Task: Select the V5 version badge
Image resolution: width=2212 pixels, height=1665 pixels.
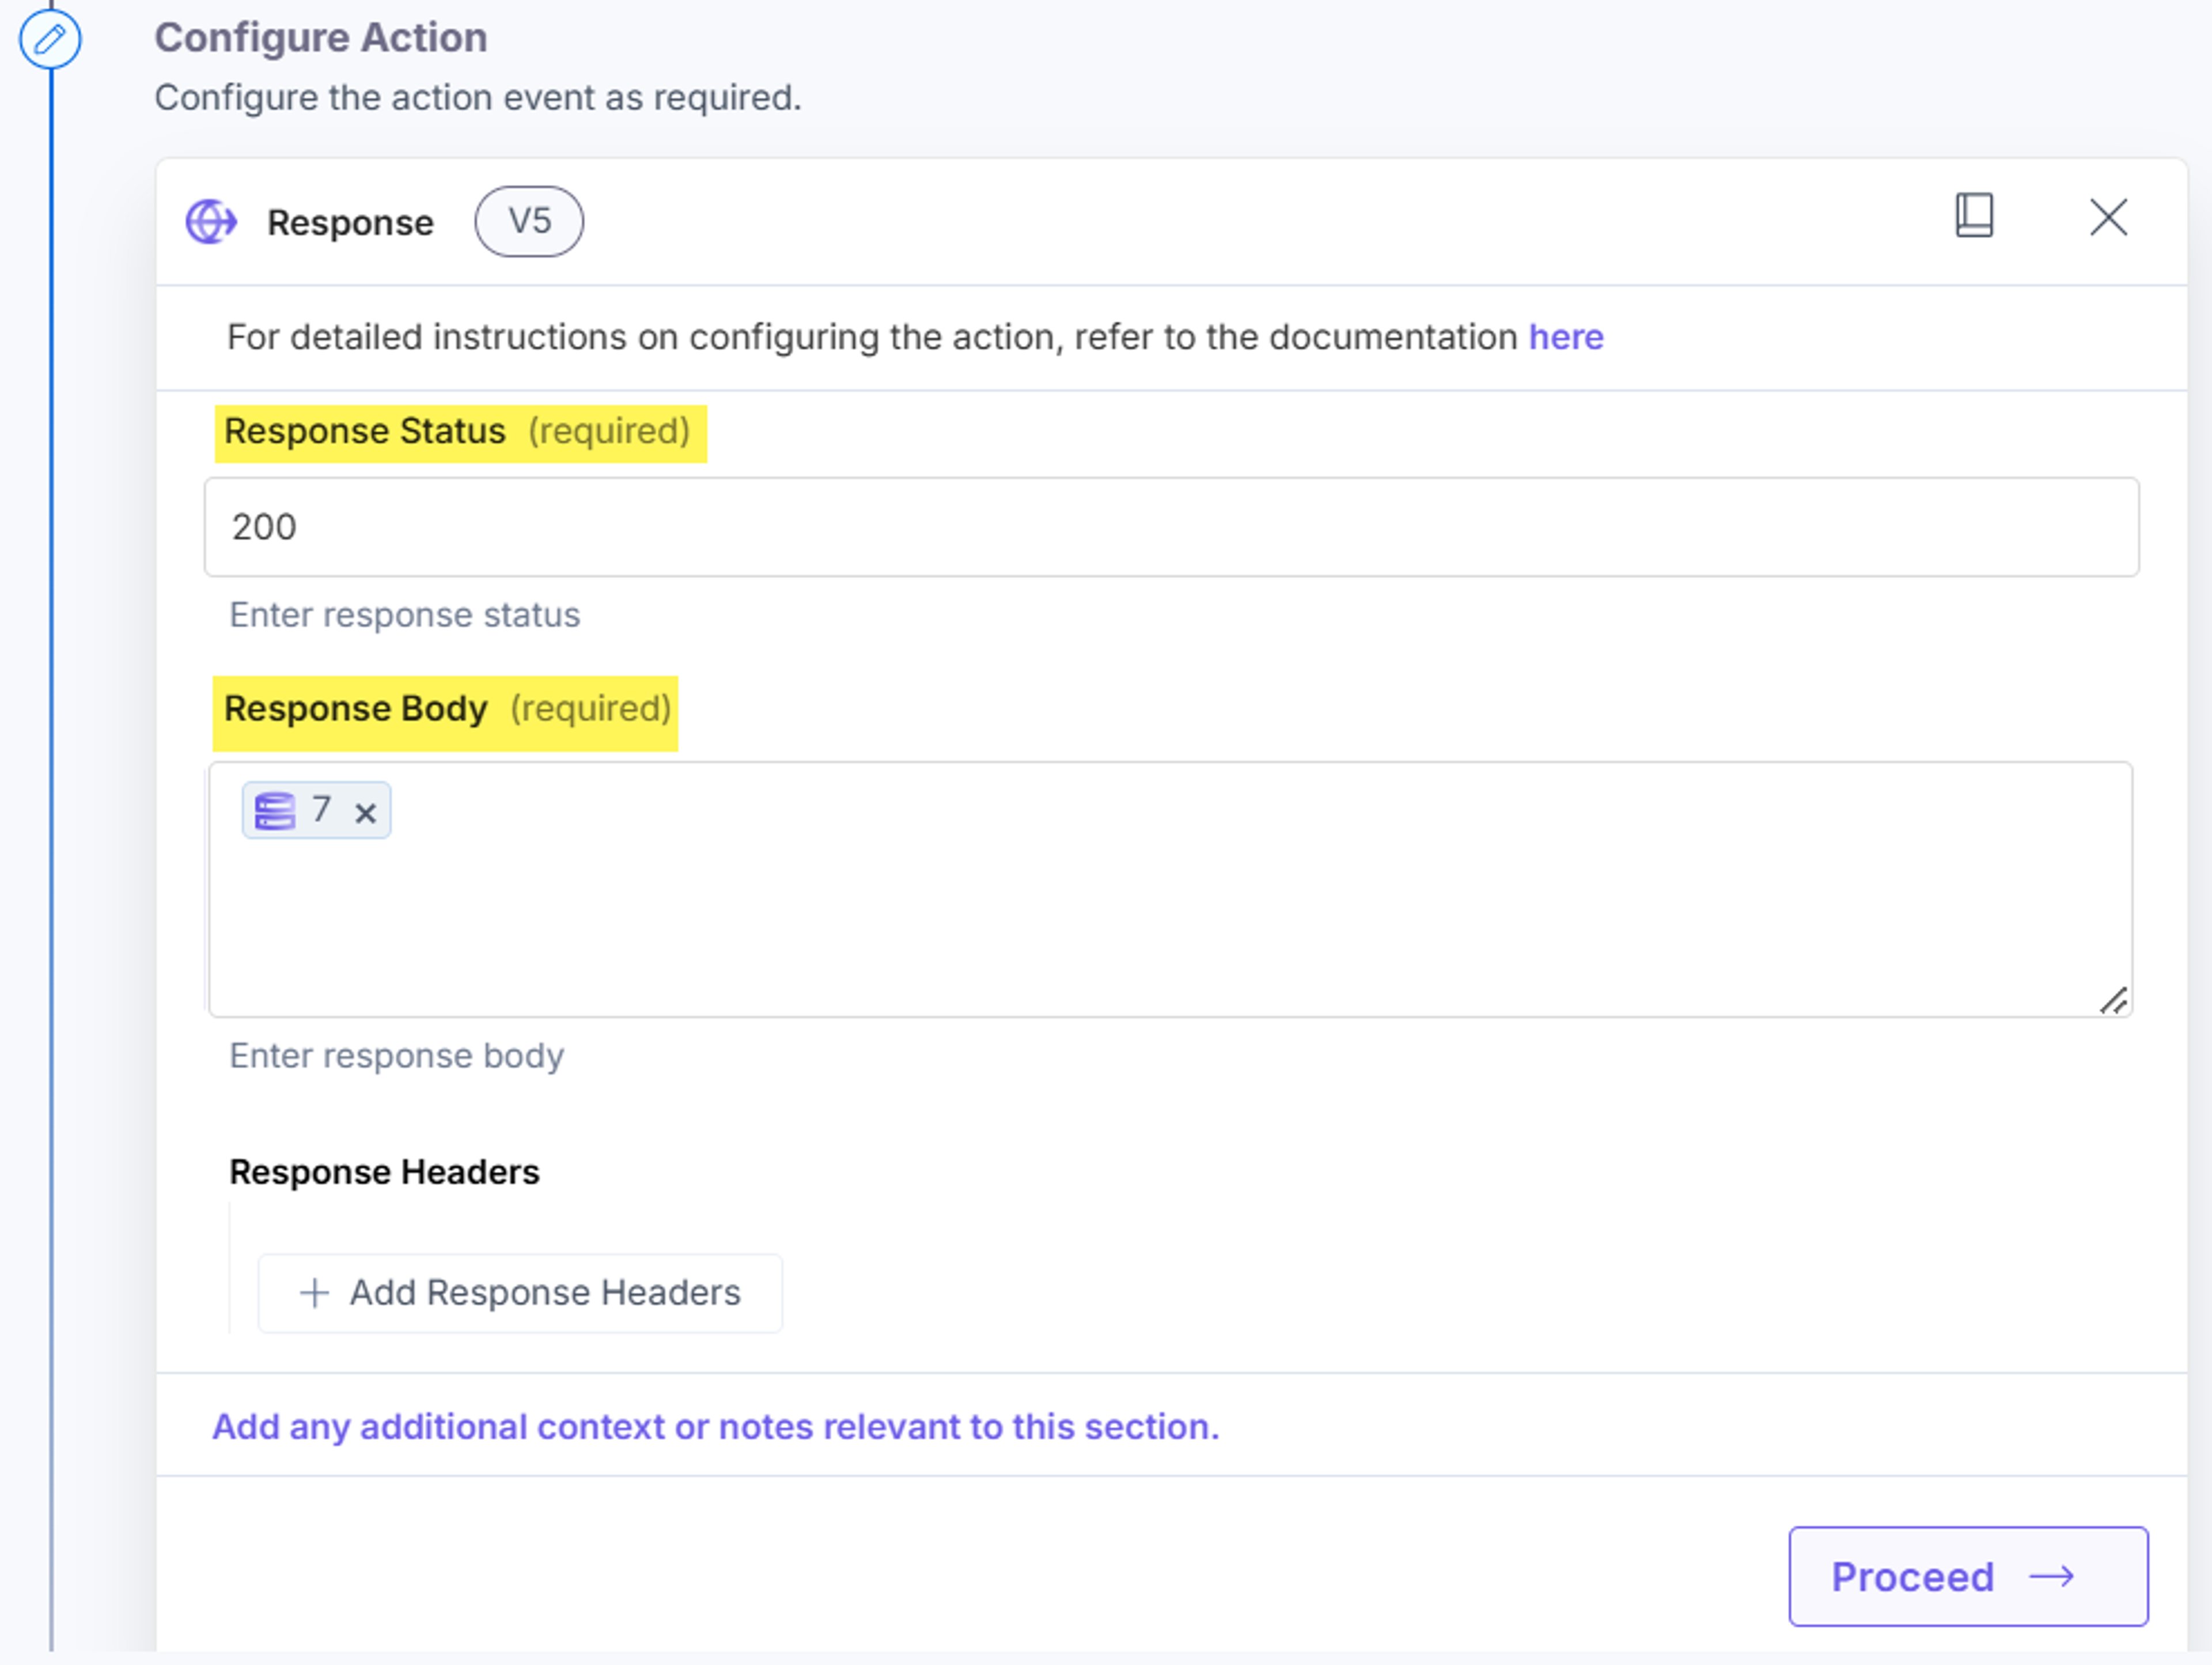Action: 529,221
